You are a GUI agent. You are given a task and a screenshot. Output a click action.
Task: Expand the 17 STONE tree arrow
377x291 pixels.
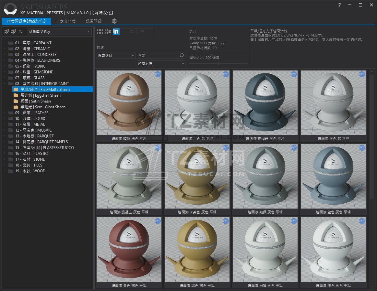[4, 159]
